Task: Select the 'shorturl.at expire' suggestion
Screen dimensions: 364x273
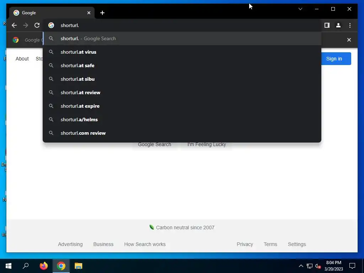Action: tap(182, 106)
